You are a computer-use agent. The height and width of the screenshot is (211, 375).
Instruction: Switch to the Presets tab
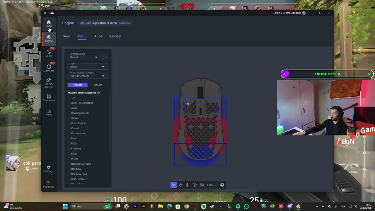78,85
